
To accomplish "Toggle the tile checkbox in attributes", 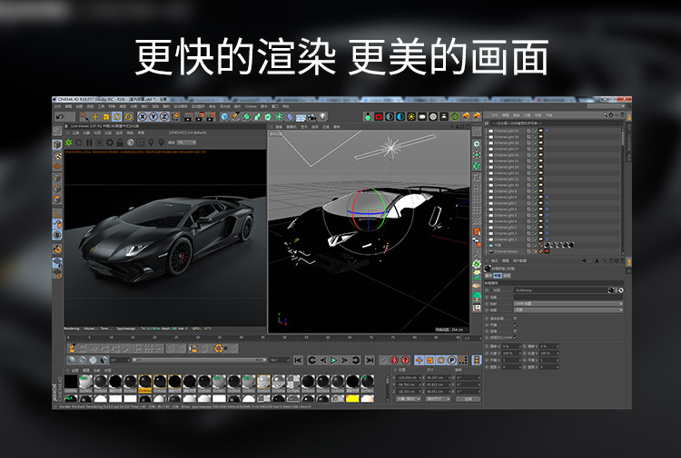I will pos(515,325).
